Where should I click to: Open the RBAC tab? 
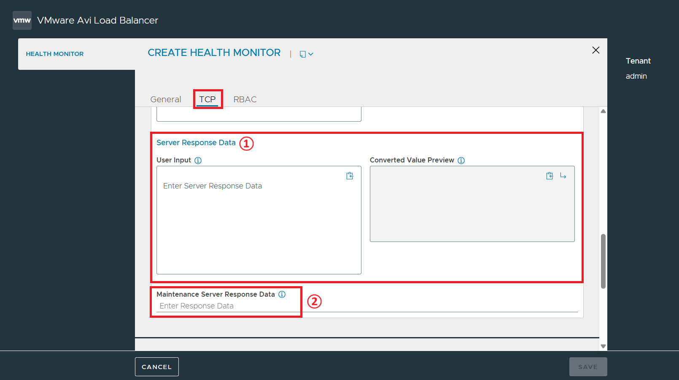click(245, 99)
